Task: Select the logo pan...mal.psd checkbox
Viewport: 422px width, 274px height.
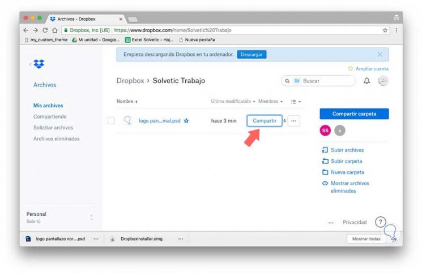Action: click(111, 121)
